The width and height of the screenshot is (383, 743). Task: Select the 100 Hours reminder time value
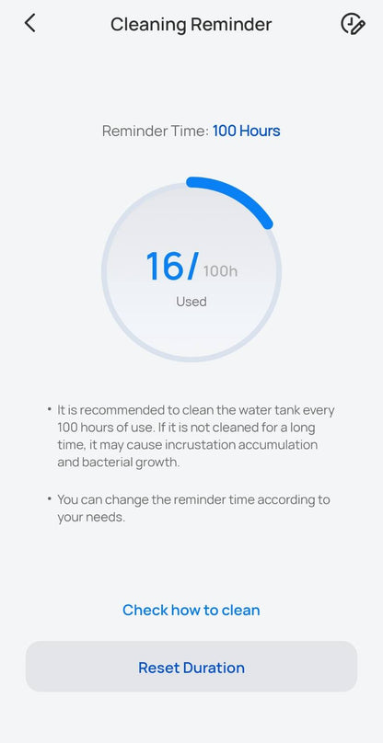[247, 131]
